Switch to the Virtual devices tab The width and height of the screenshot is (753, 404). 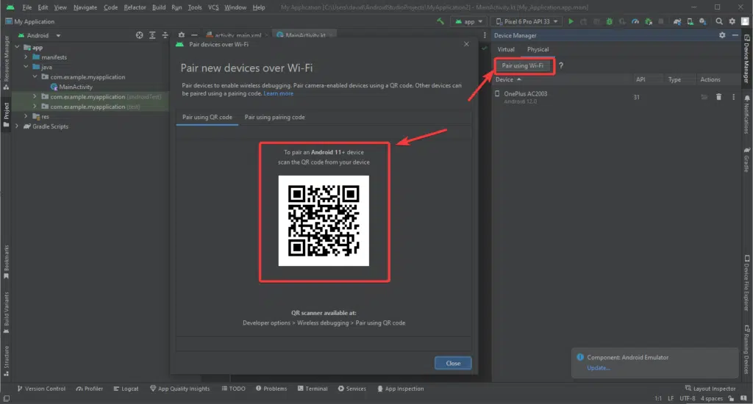click(x=506, y=49)
